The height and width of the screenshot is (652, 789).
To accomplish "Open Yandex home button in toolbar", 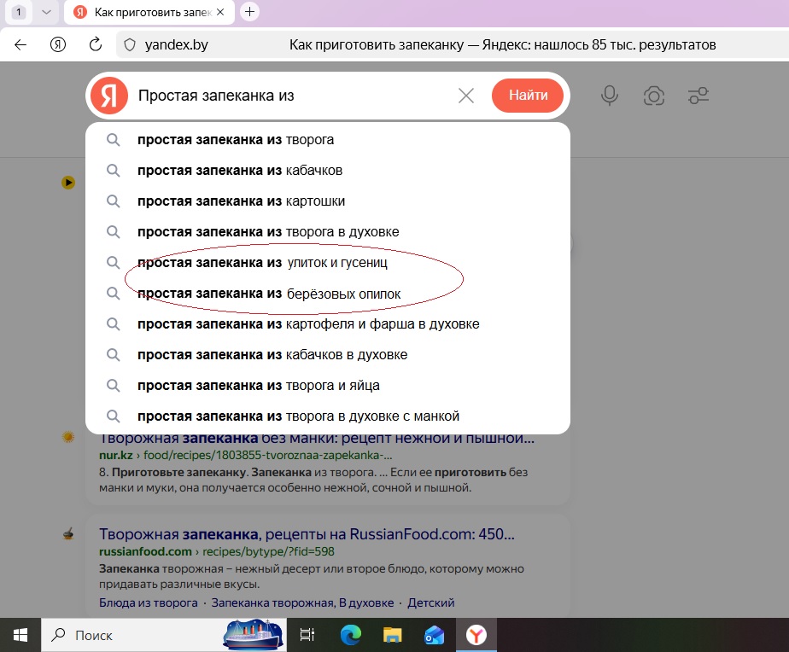I will pos(58,44).
